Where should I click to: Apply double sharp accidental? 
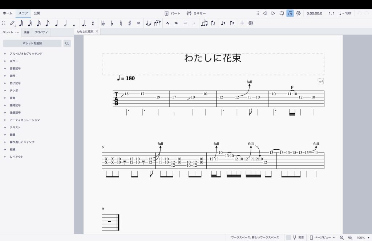click(x=138, y=23)
